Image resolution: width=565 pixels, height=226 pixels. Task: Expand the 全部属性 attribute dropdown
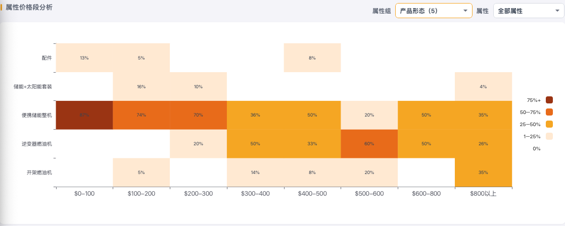pos(529,11)
